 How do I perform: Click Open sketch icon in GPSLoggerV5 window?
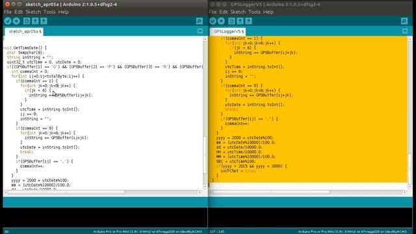(240, 21)
